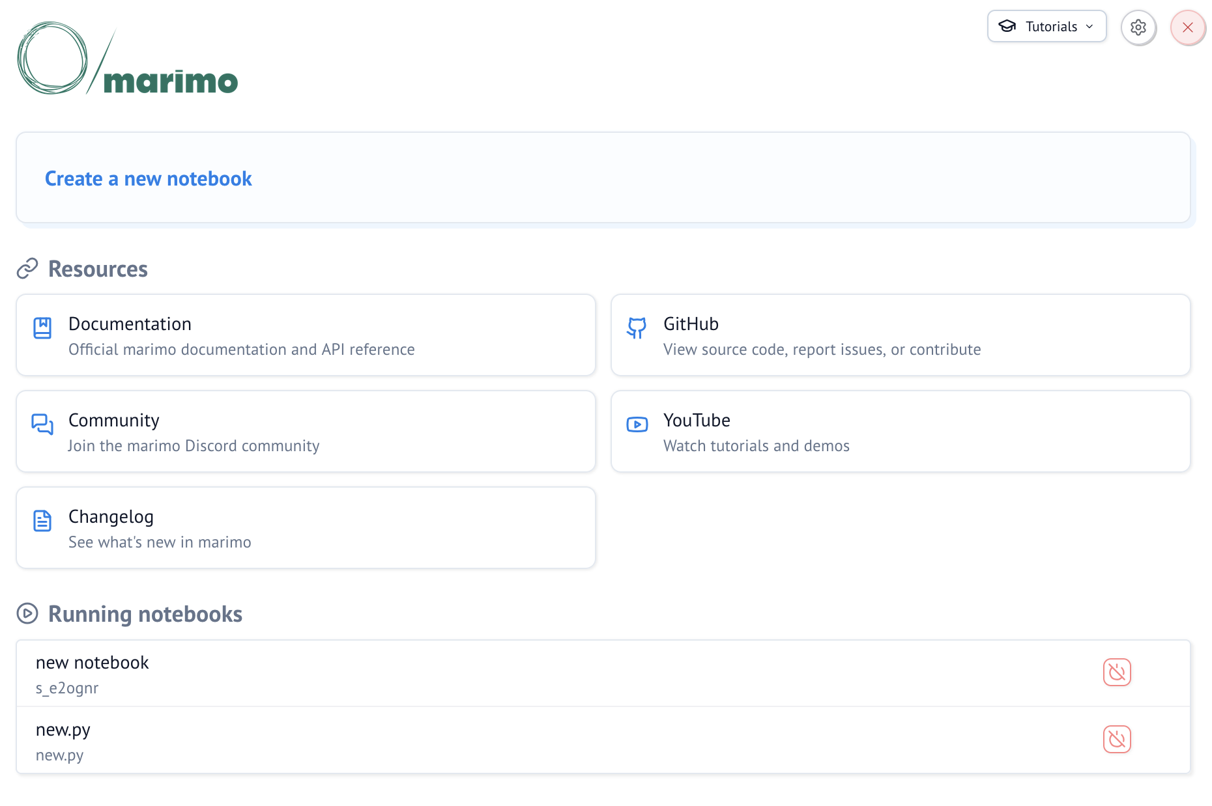Click the red shutdown X button
The image size is (1212, 806).
pyautogui.click(x=1187, y=27)
